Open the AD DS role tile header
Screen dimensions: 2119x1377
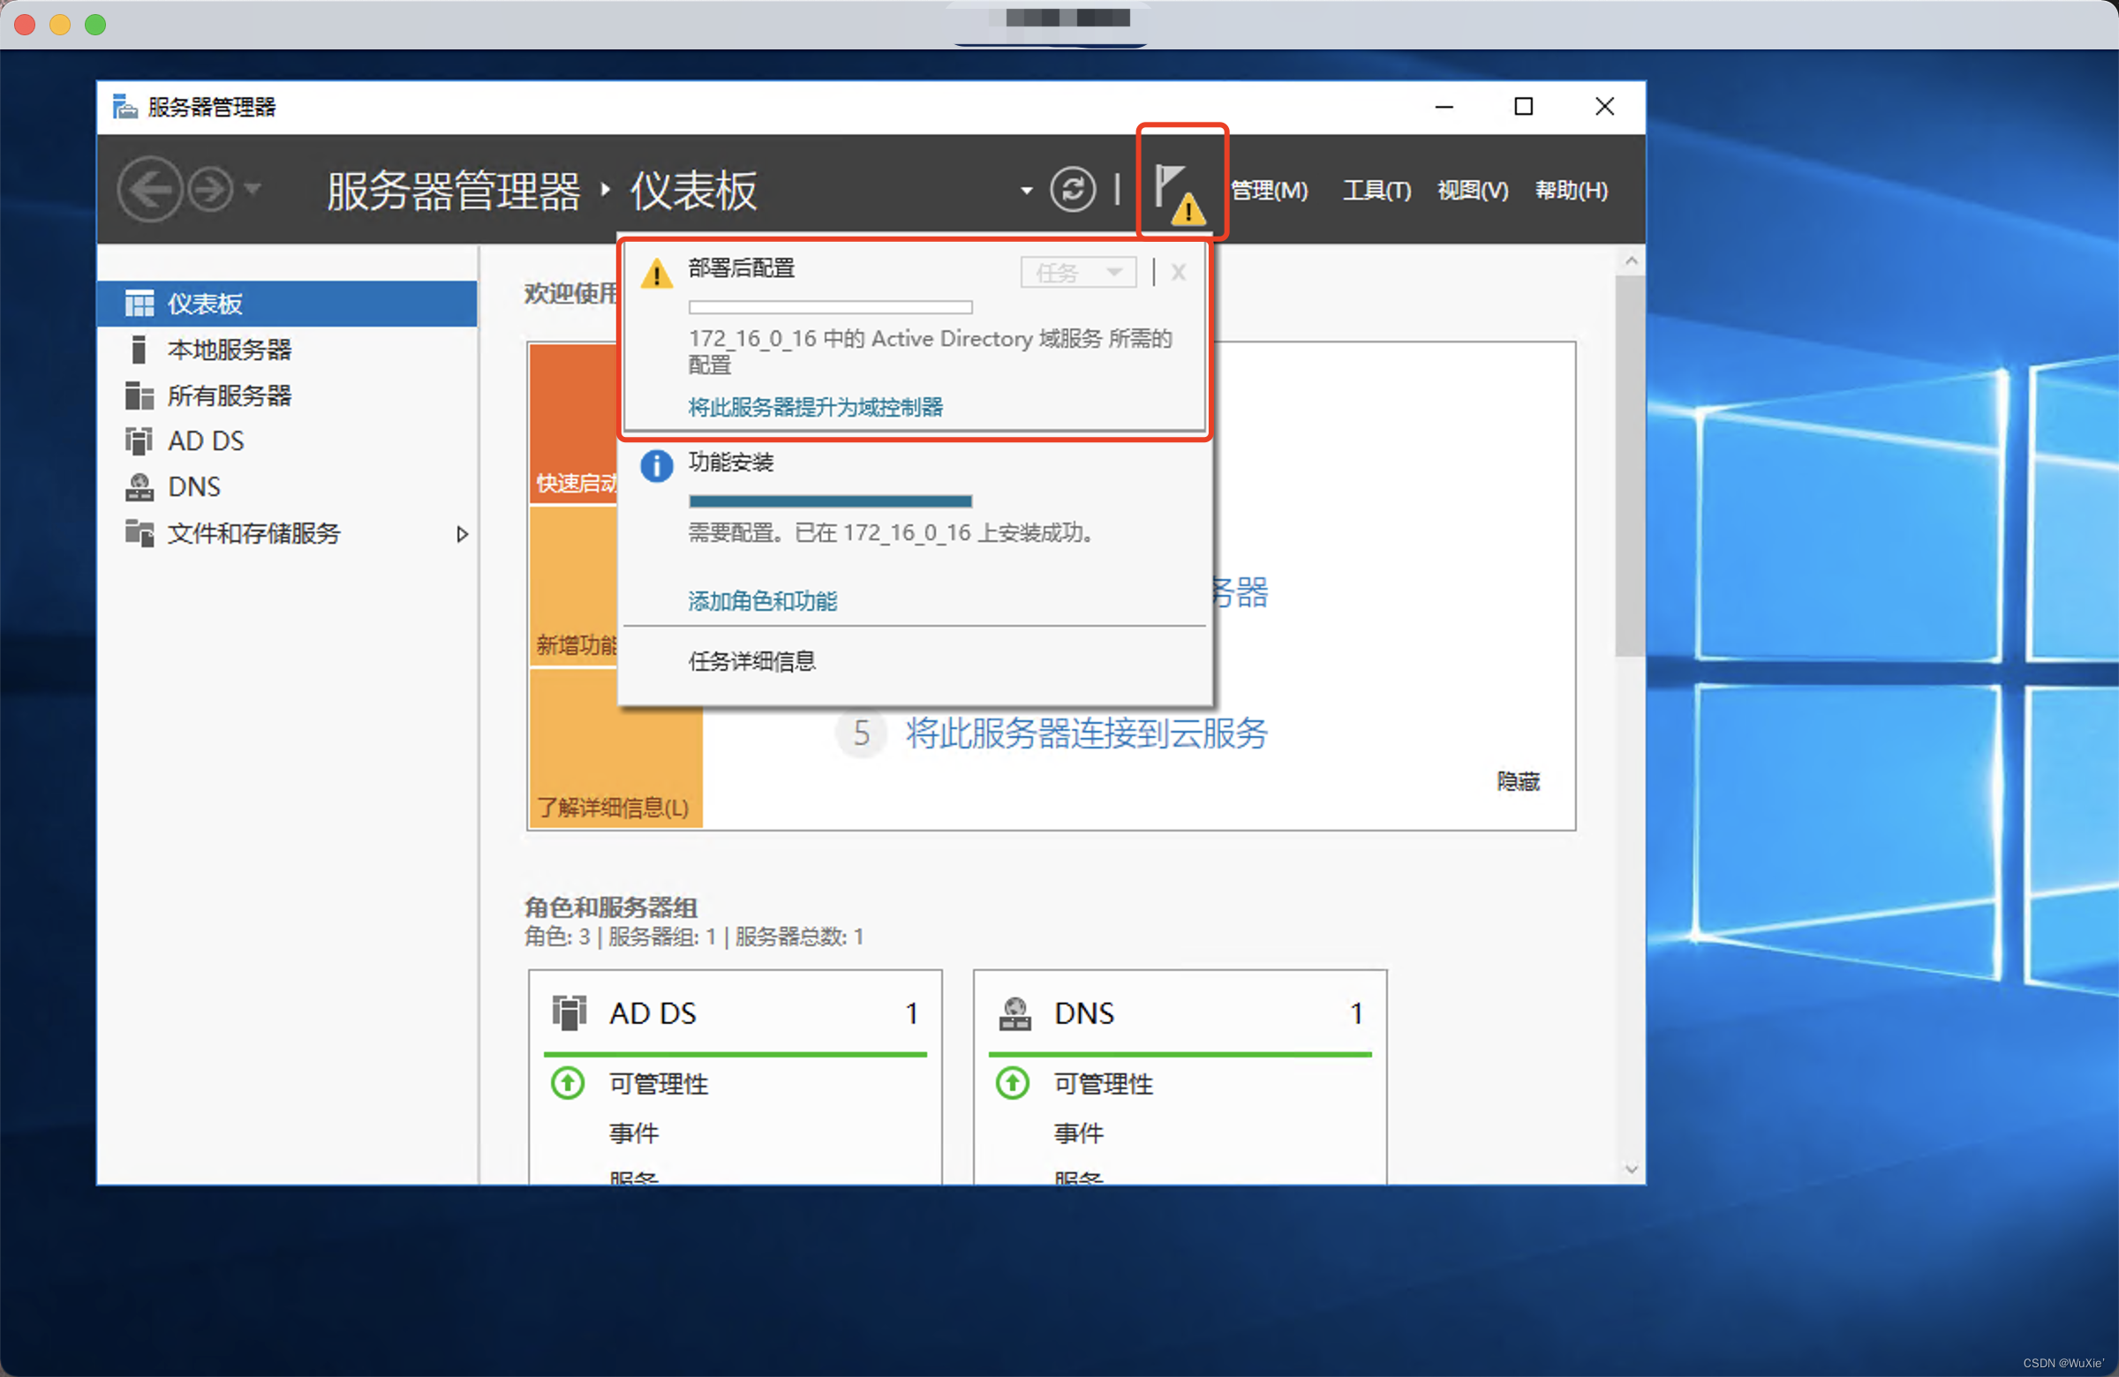[x=735, y=1013]
